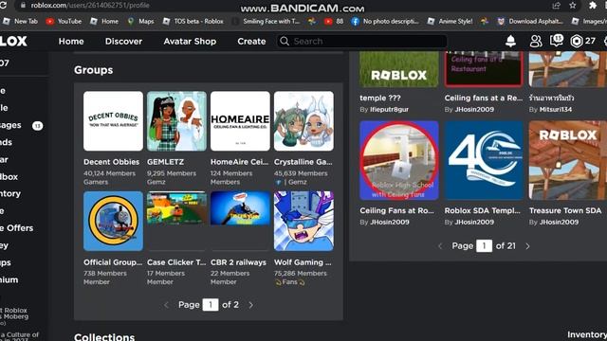
Task: Open the Home bookmark in bookmarks bar
Action: coord(104,21)
